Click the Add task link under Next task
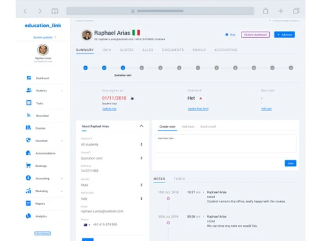This screenshot has width=322, height=241. click(x=266, y=109)
